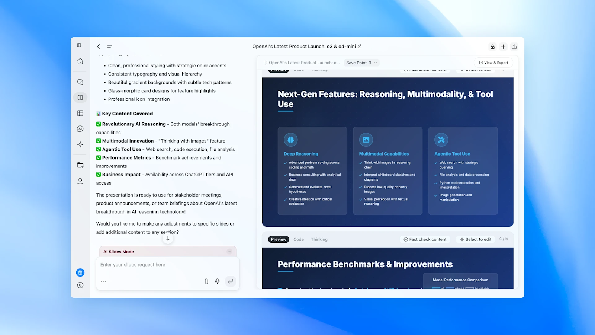Click the sparkle star icon in sidebar

(80, 144)
